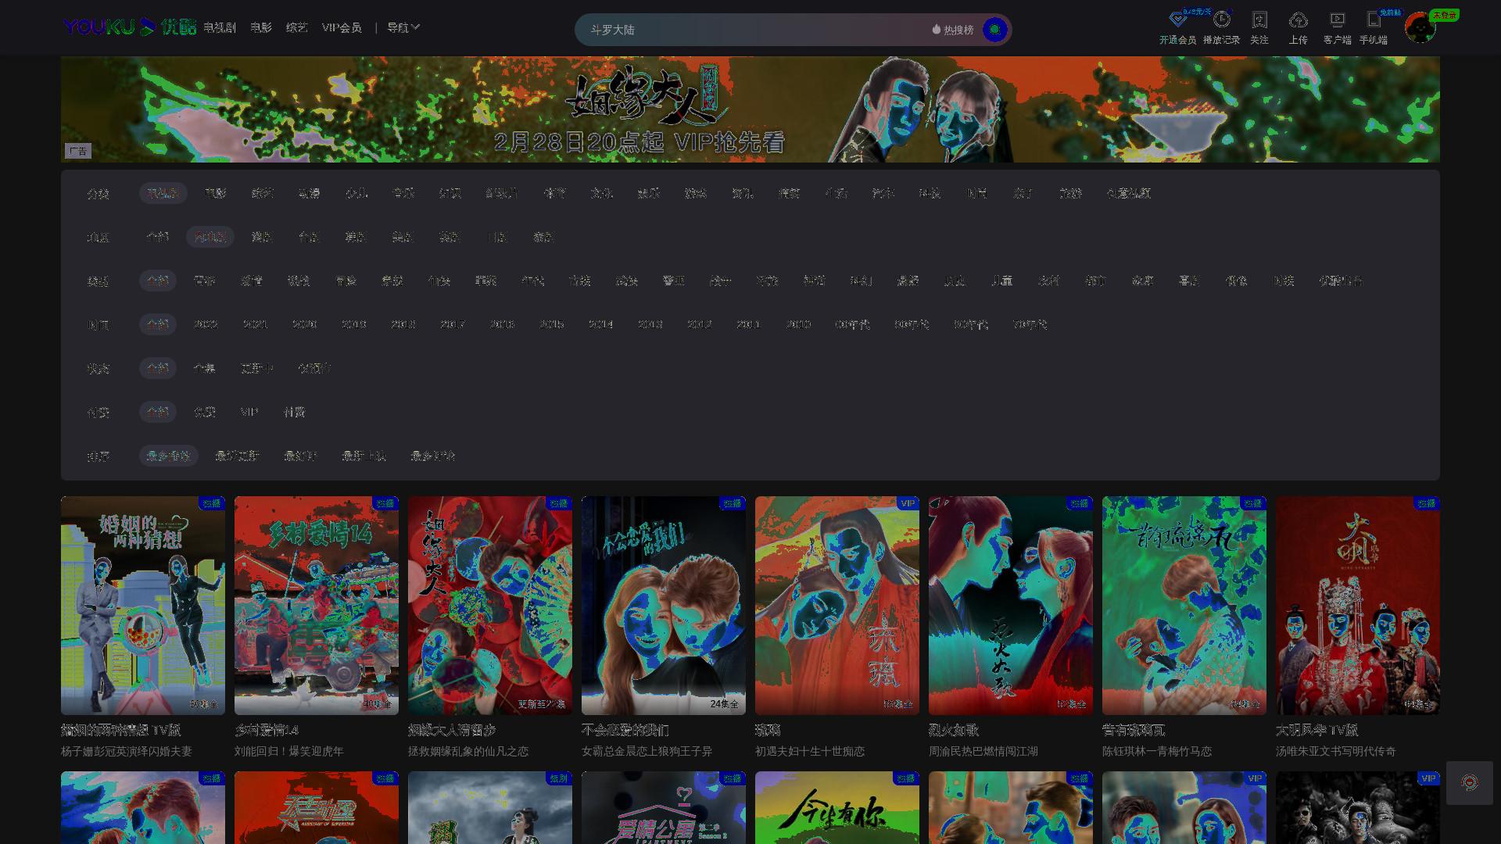Open the VIP会员 top nav item
This screenshot has height=844, width=1501.
[x=342, y=27]
